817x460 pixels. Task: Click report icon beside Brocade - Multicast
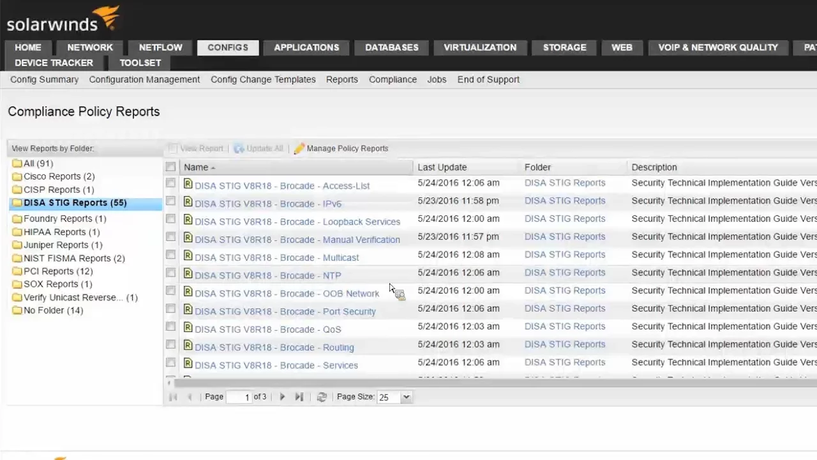click(188, 256)
